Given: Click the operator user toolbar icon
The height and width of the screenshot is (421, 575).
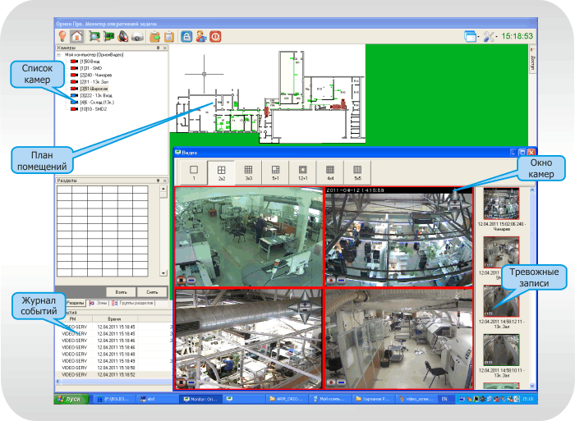Looking at the screenshot, I should pyautogui.click(x=201, y=36).
